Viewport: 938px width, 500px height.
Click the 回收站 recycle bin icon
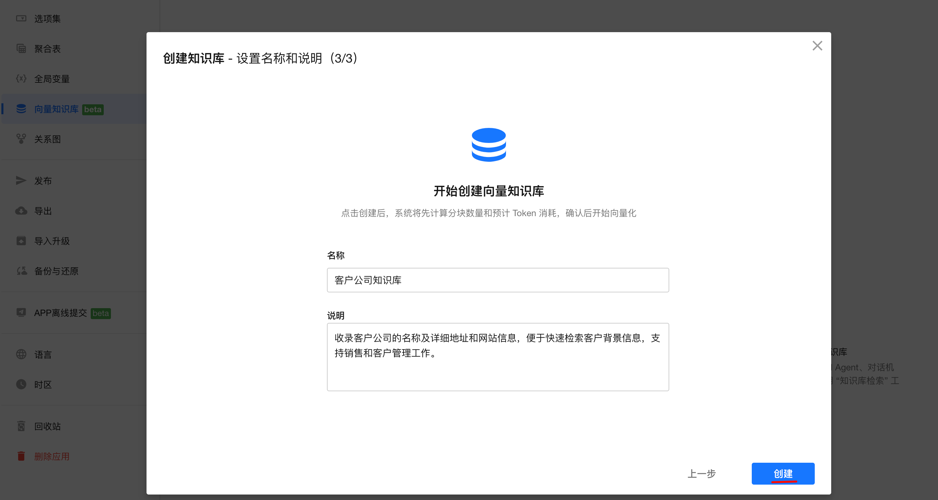21,426
